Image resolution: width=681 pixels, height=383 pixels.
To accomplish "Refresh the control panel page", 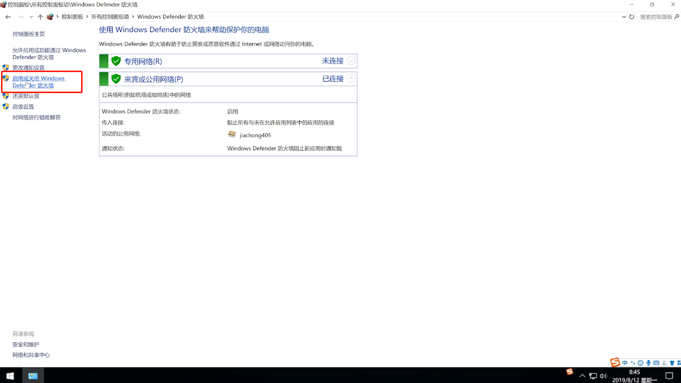I will point(631,17).
